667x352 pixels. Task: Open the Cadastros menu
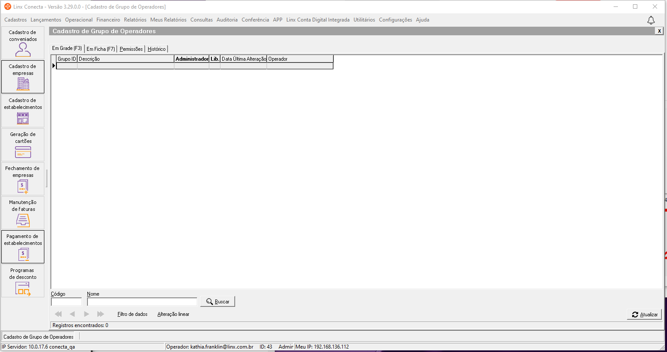[x=16, y=20]
